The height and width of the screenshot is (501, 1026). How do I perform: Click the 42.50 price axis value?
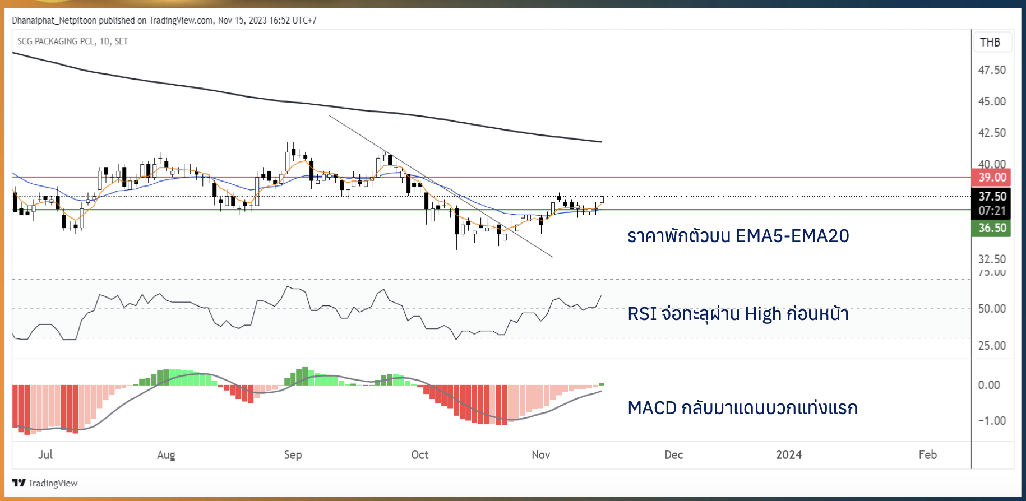(992, 133)
